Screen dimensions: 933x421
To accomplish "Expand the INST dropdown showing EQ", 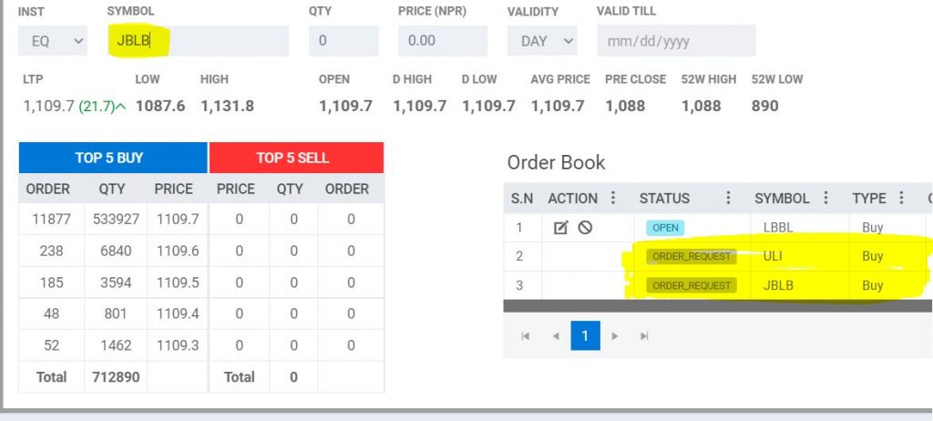I will pos(53,41).
